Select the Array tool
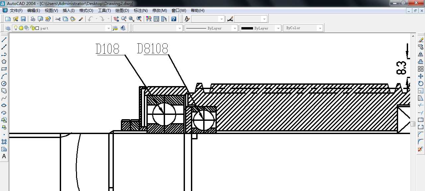The image size is (425, 191). pyautogui.click(x=421, y=69)
